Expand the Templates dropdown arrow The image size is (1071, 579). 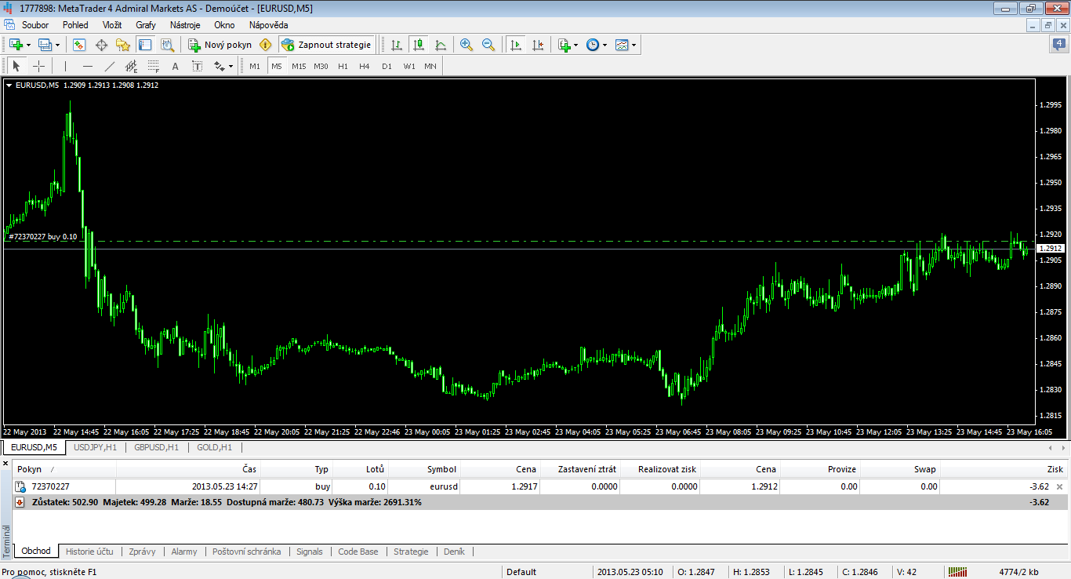pyautogui.click(x=634, y=45)
